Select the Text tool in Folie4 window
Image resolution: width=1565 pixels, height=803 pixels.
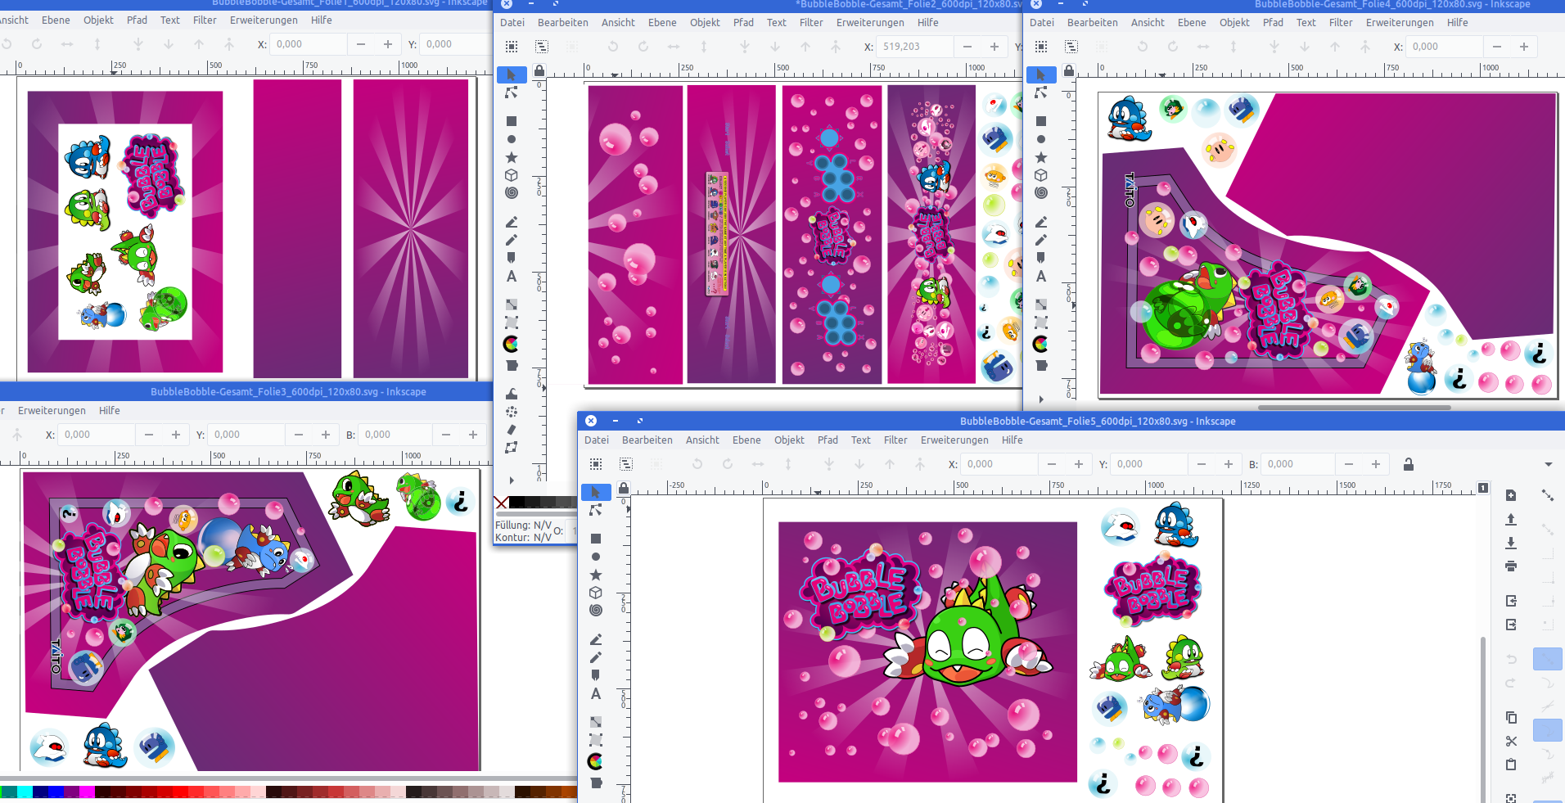pos(1041,276)
